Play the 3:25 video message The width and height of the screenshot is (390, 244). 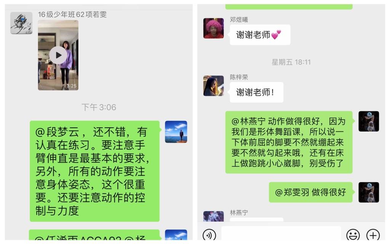click(58, 55)
